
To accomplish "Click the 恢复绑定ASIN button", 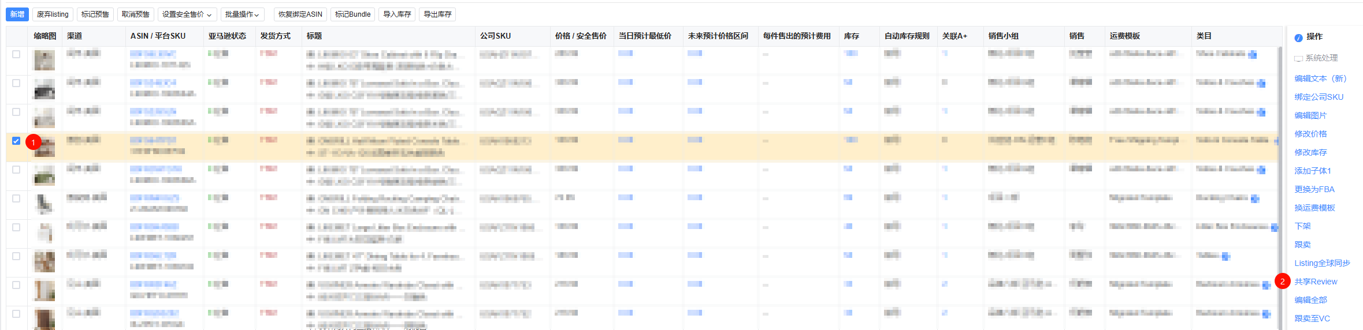I will click(x=300, y=14).
